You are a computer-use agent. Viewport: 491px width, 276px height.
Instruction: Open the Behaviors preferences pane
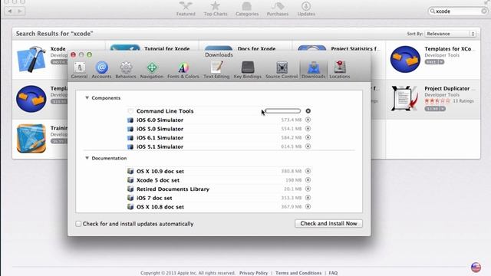click(x=126, y=70)
